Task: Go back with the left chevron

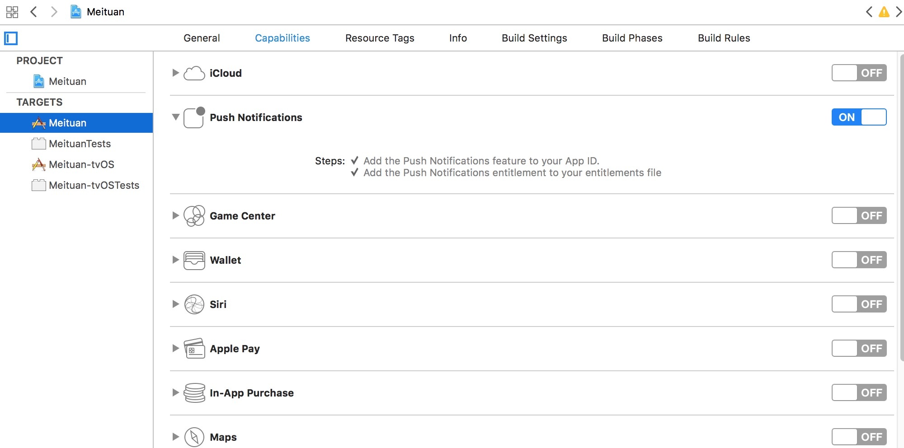Action: coord(33,12)
